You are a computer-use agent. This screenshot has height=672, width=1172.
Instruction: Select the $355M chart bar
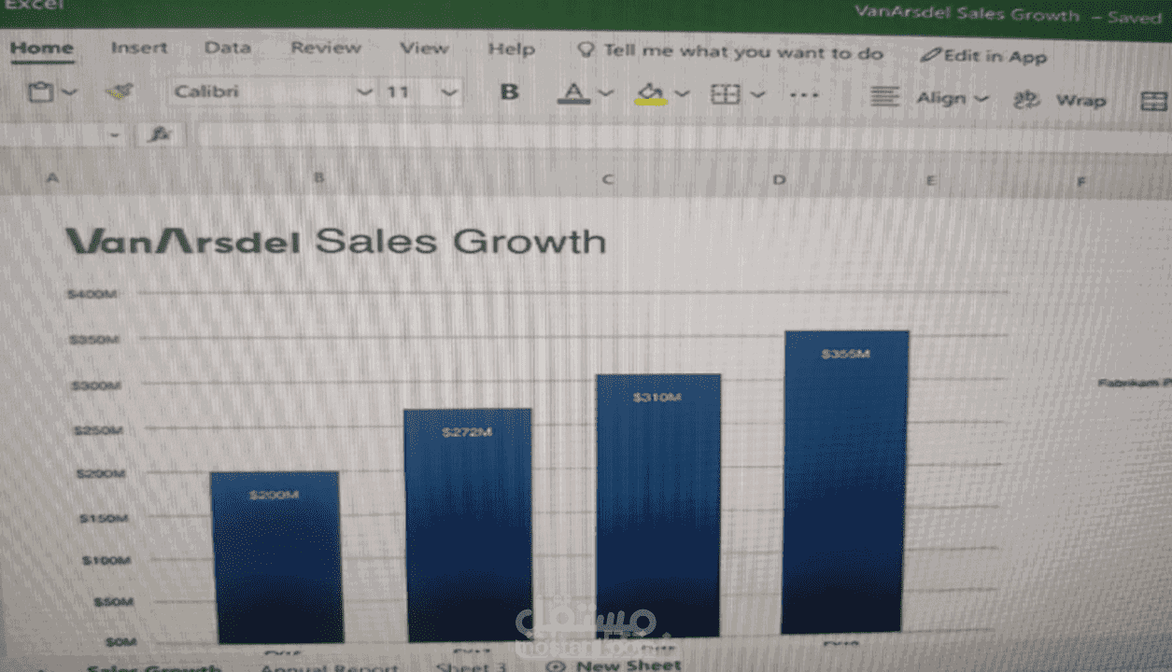coord(845,483)
